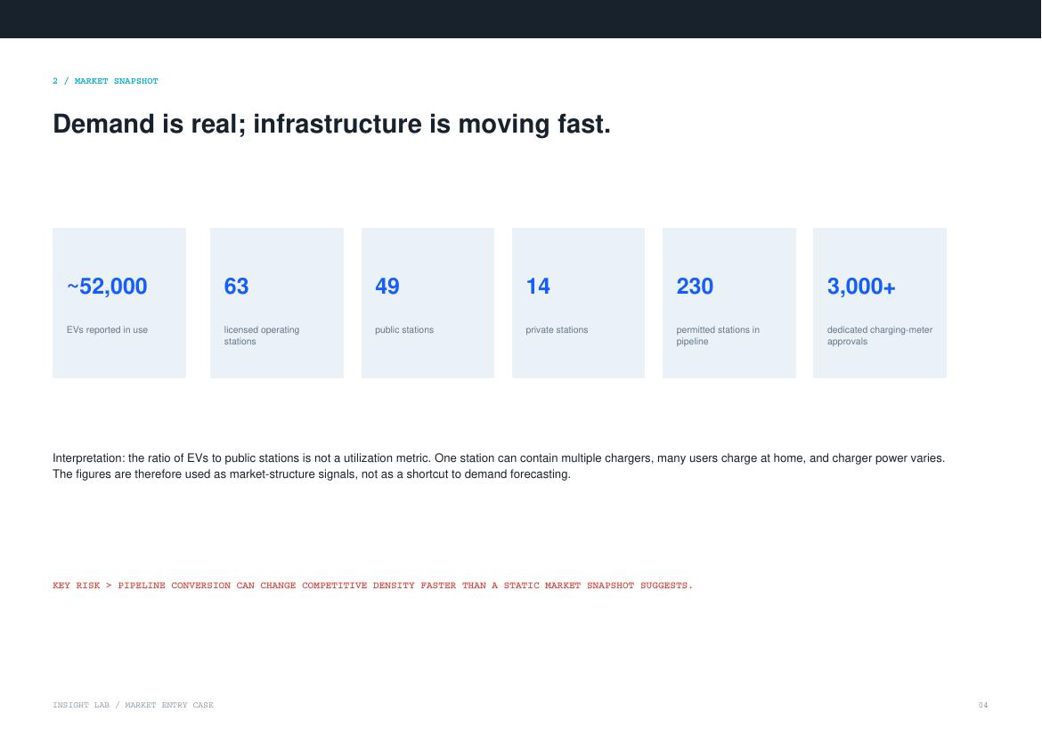Select the 63 licensed operating stations card
Image resolution: width=1042 pixels, height=736 pixels.
(276, 303)
